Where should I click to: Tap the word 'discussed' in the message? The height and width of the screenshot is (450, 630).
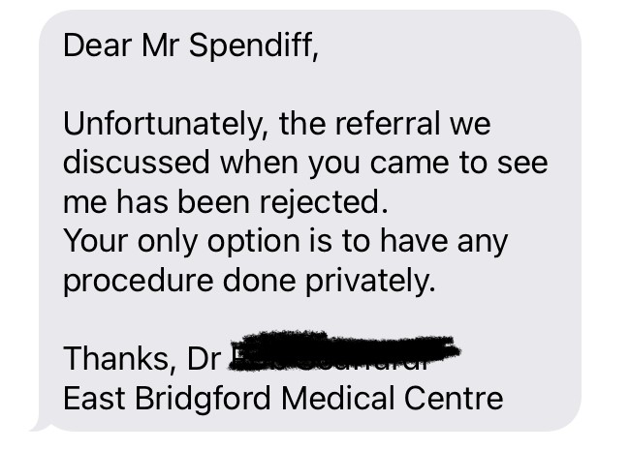tap(137, 163)
